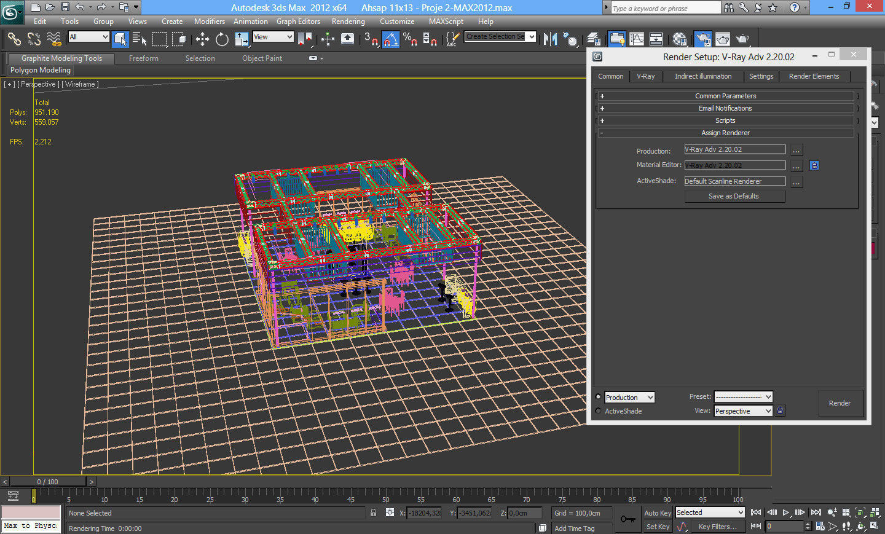Choose the Rectangular Selection Region tool

159,39
